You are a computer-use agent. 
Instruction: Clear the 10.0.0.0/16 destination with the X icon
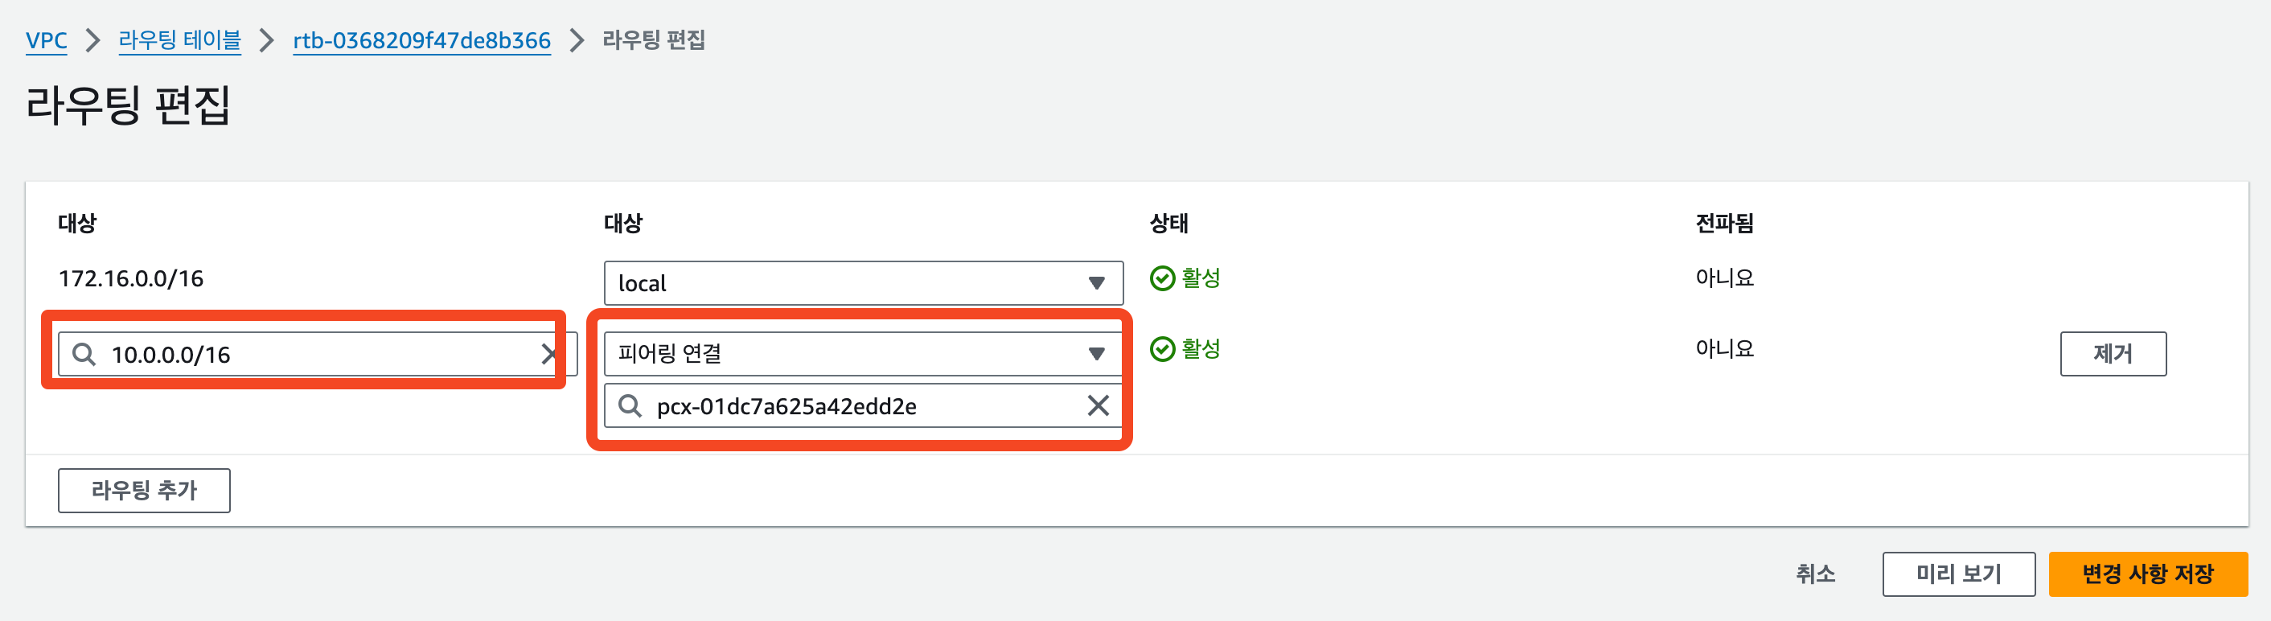click(x=548, y=355)
